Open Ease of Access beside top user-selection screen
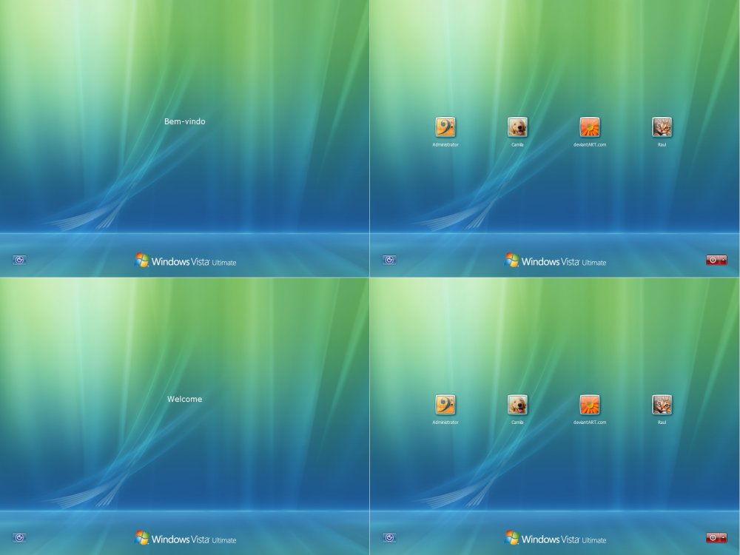The image size is (740, 555). point(390,260)
